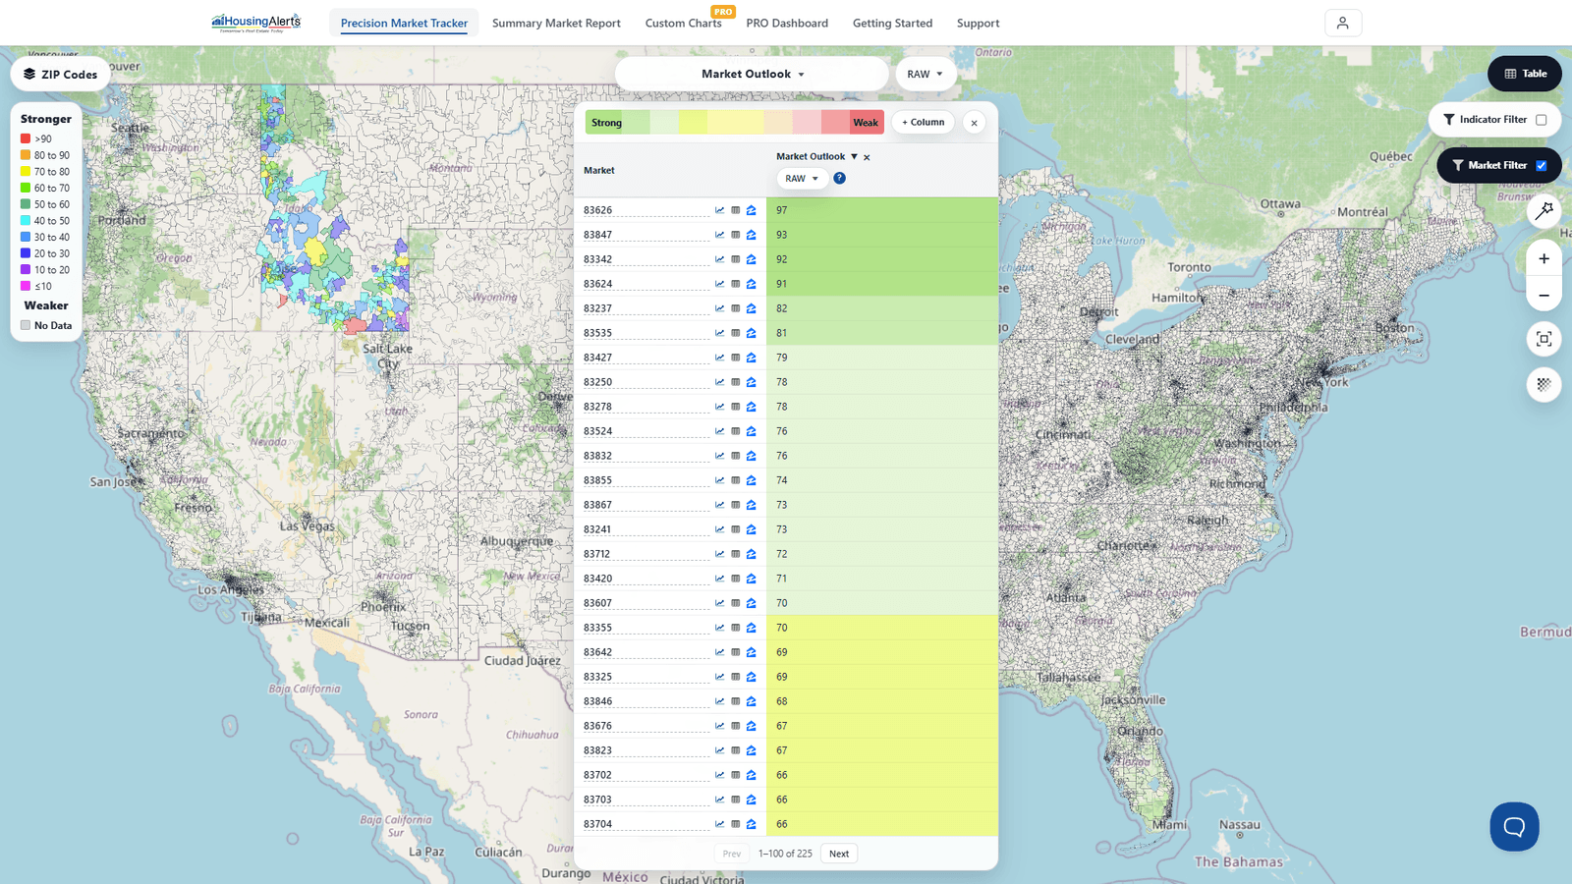Open Summary Market Report tab
Image resolution: width=1572 pixels, height=884 pixels.
pos(556,23)
